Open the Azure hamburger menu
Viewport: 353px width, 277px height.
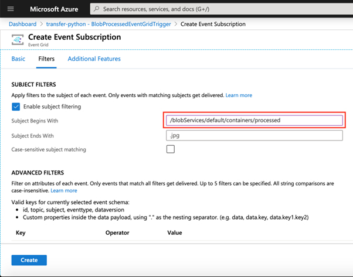[11, 9]
